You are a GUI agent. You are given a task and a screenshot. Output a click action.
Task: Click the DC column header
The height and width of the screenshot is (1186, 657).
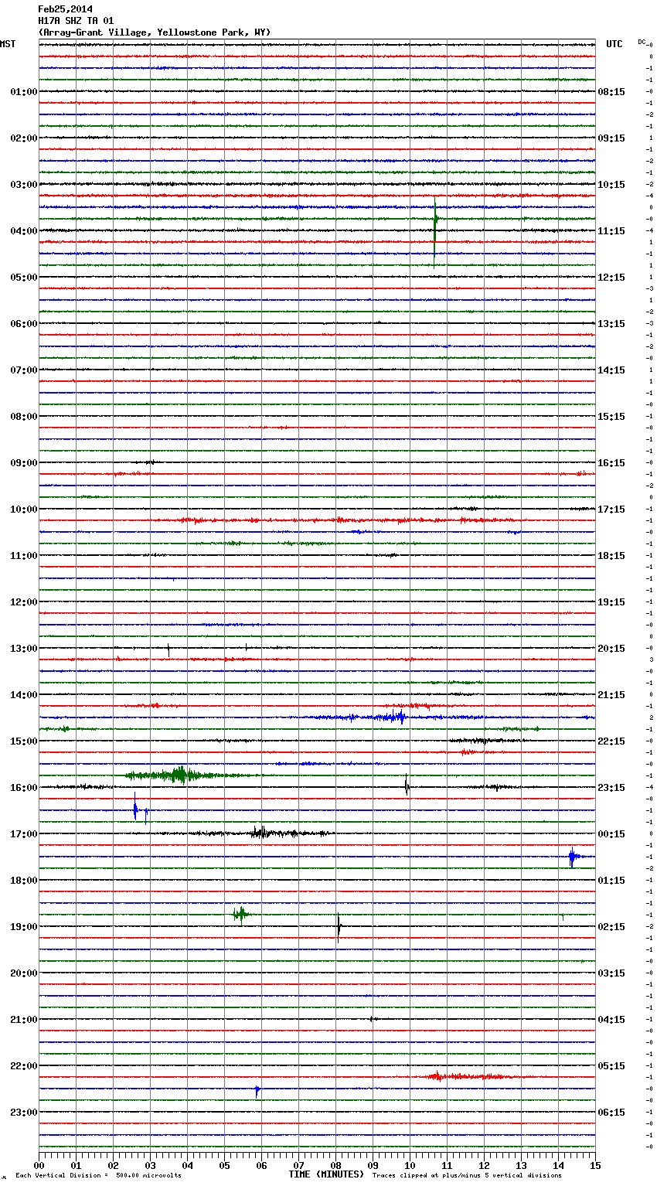(x=642, y=42)
